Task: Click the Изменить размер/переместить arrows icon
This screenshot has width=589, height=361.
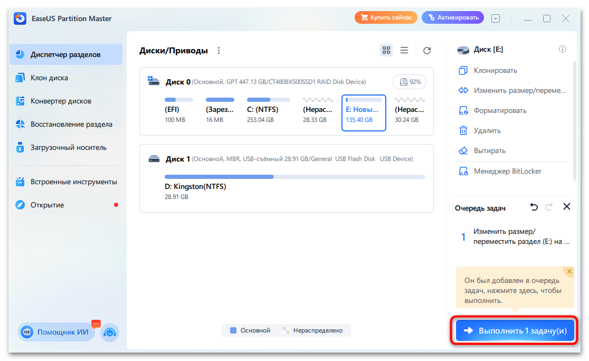Action: pos(463,90)
